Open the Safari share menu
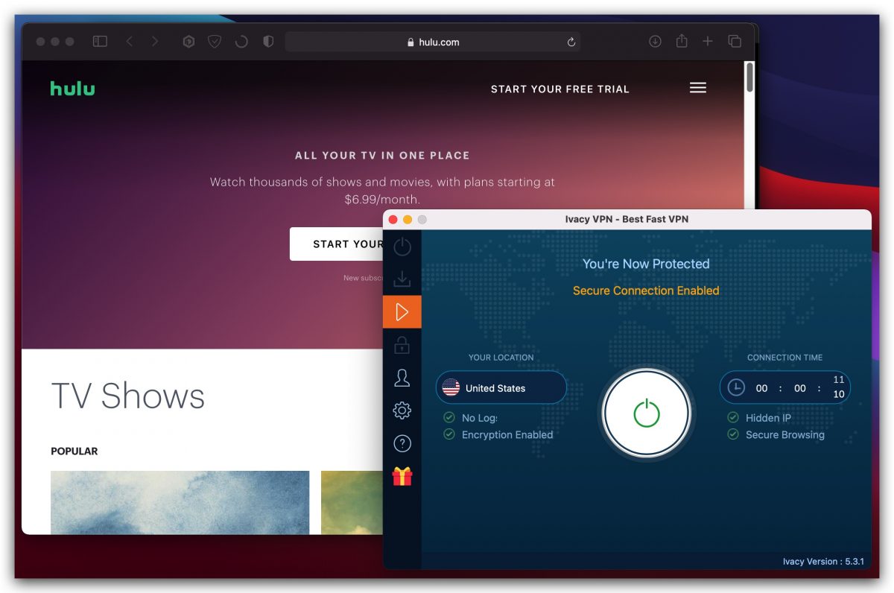Image resolution: width=894 pixels, height=593 pixels. [x=682, y=41]
